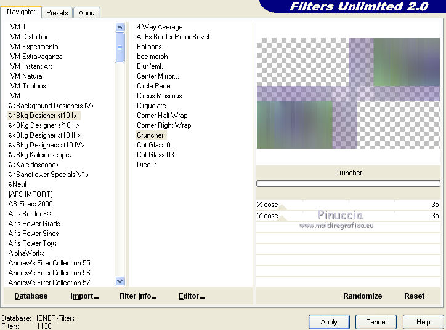This screenshot has width=446, height=330.
Task: Choose the Cut Glass 03 filter
Action: tap(155, 155)
